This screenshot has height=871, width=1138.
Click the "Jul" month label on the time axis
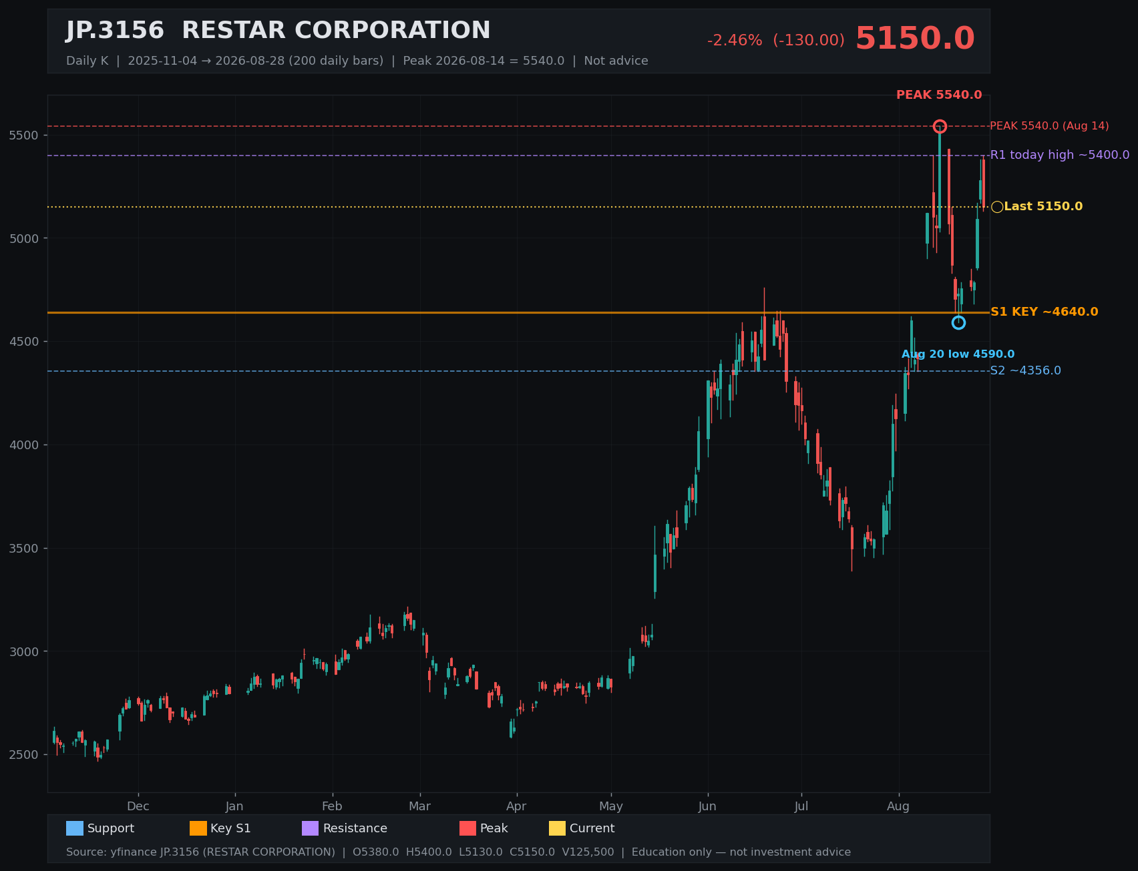pos(801,806)
